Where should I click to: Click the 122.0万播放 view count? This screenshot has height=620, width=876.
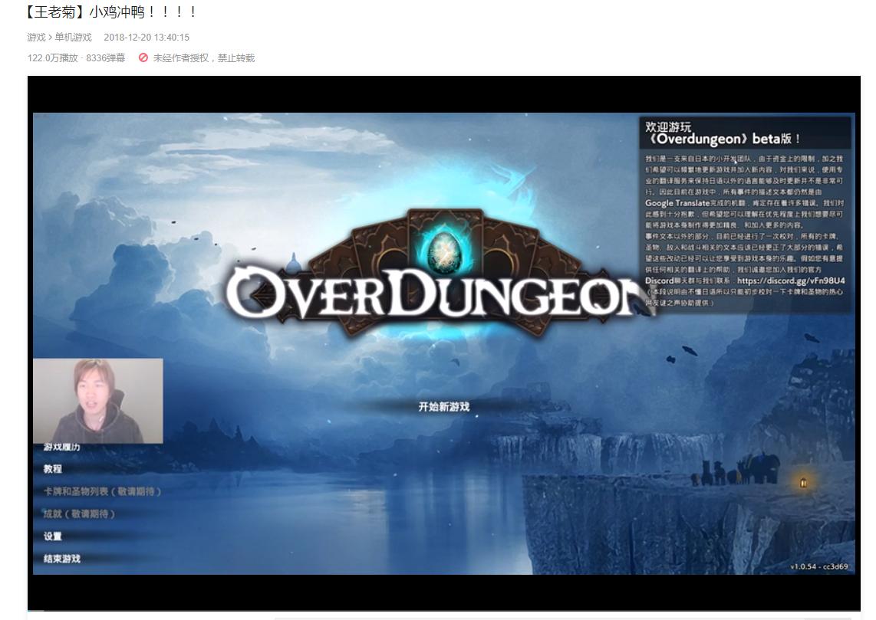point(54,57)
